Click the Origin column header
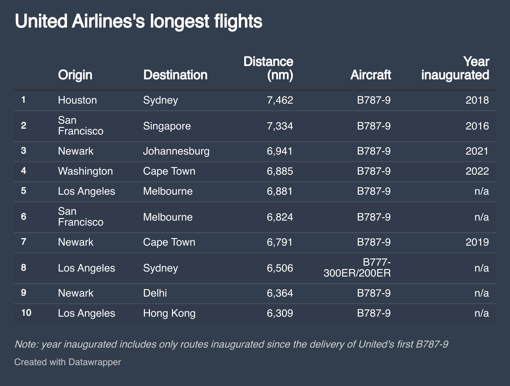 point(75,75)
